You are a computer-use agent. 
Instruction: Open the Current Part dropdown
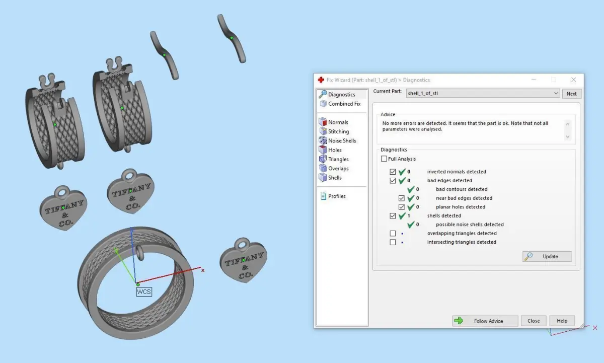(x=483, y=93)
